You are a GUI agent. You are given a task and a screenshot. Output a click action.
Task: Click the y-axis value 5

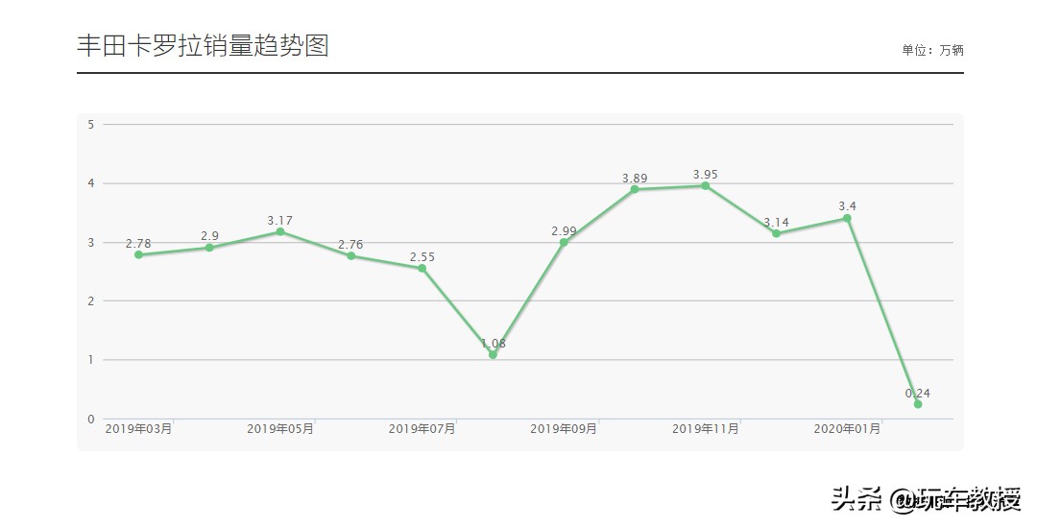pyautogui.click(x=91, y=124)
